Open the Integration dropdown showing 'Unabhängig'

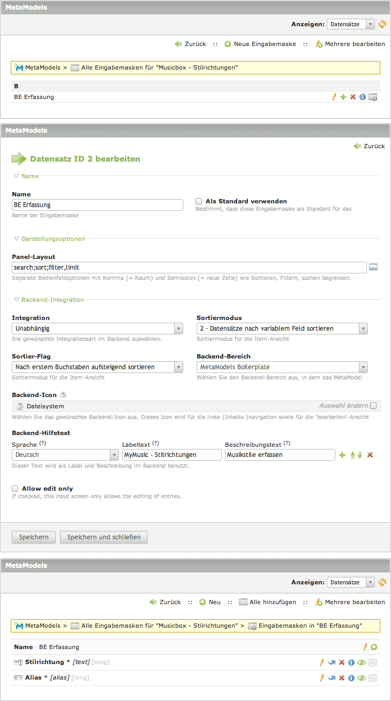pyautogui.click(x=97, y=329)
